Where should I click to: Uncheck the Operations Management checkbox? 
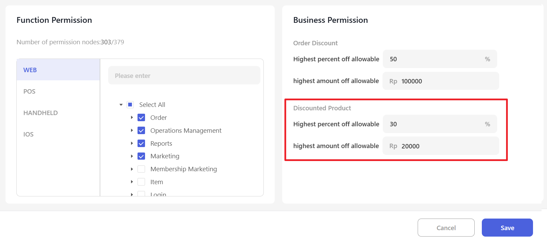pyautogui.click(x=141, y=131)
